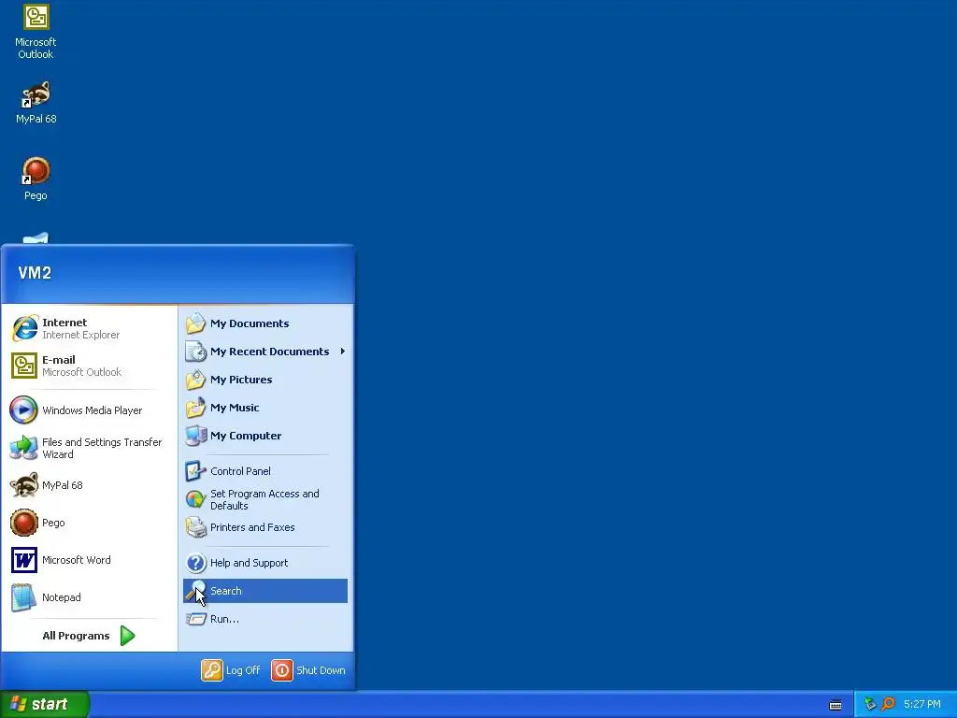This screenshot has height=718, width=957.
Task: Open the All Programs menu label
Action: pyautogui.click(x=76, y=636)
